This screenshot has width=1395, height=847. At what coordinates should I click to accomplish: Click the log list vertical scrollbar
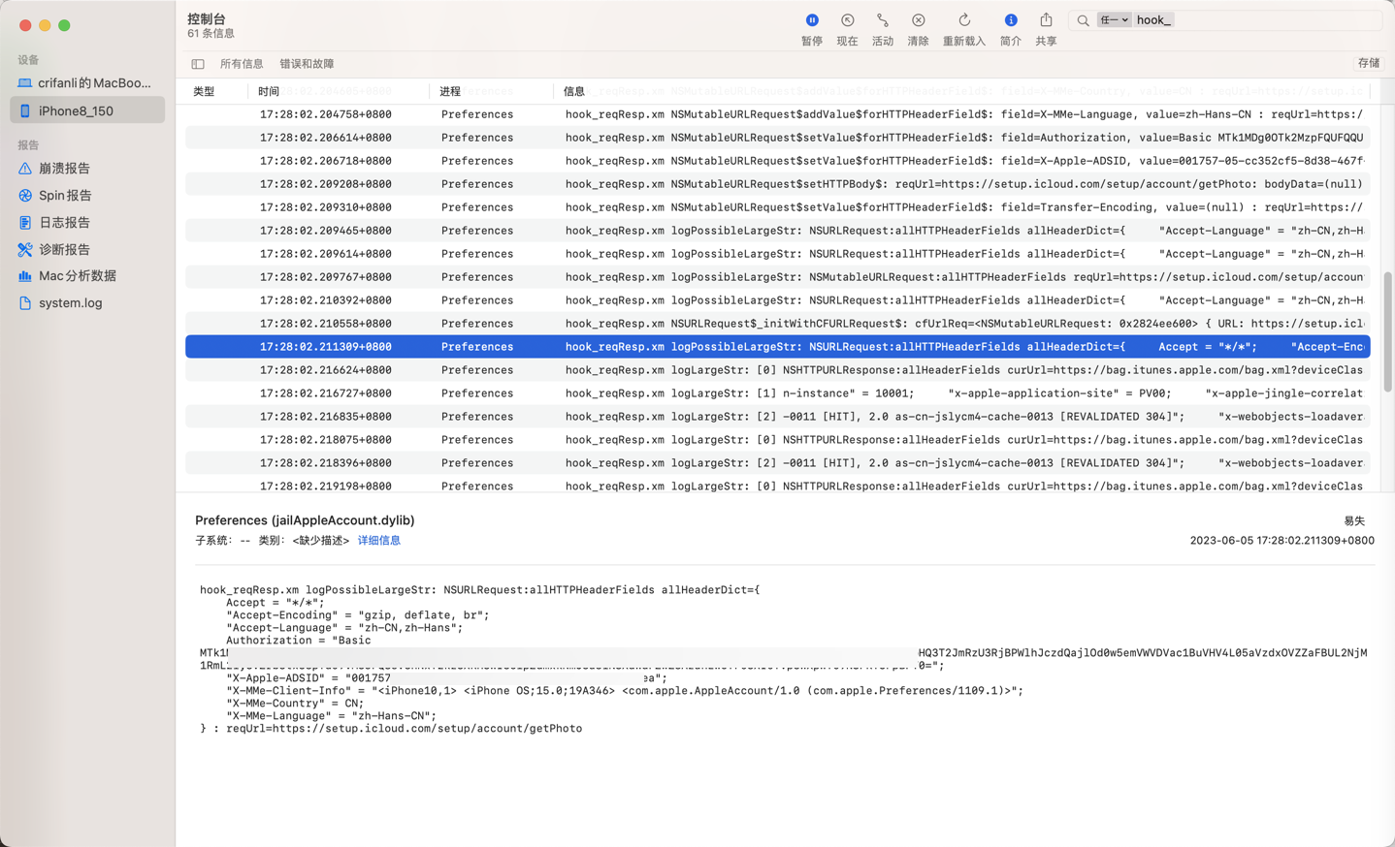[x=1387, y=331]
